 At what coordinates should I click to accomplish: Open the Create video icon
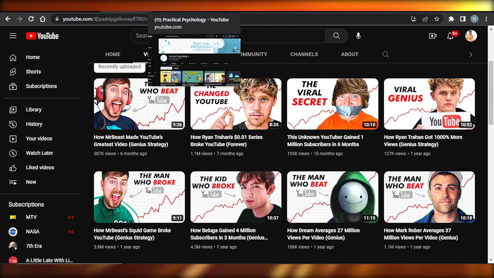pyautogui.click(x=433, y=36)
